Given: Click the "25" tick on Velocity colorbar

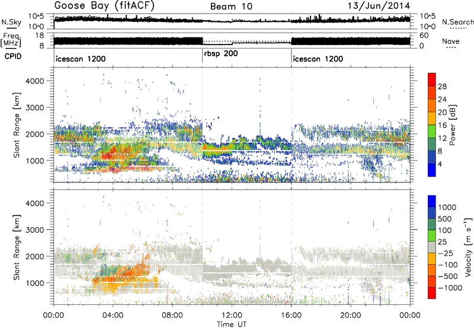Looking at the screenshot, I should [x=443, y=242].
